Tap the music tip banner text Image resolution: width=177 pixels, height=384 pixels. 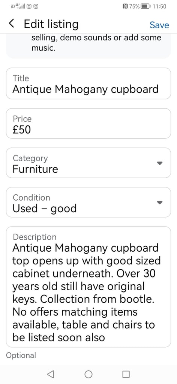tap(96, 43)
